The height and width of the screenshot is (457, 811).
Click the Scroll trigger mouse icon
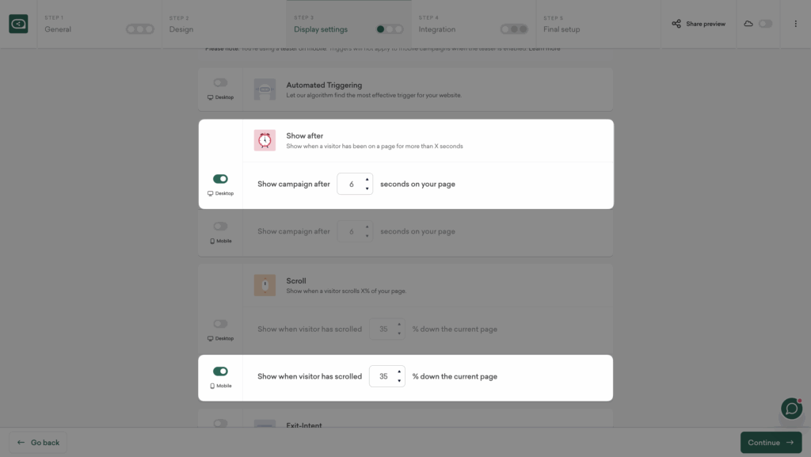coord(265,285)
